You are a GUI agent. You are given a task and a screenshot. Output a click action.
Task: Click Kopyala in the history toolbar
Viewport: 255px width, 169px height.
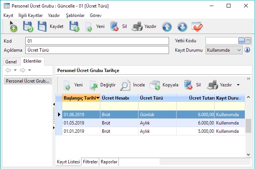click(x=155, y=85)
